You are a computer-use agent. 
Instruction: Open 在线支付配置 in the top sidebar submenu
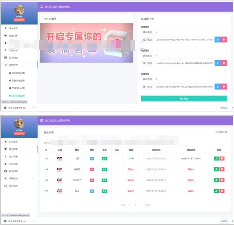pyautogui.click(x=18, y=88)
